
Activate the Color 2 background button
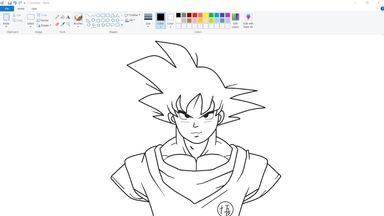pyautogui.click(x=170, y=20)
